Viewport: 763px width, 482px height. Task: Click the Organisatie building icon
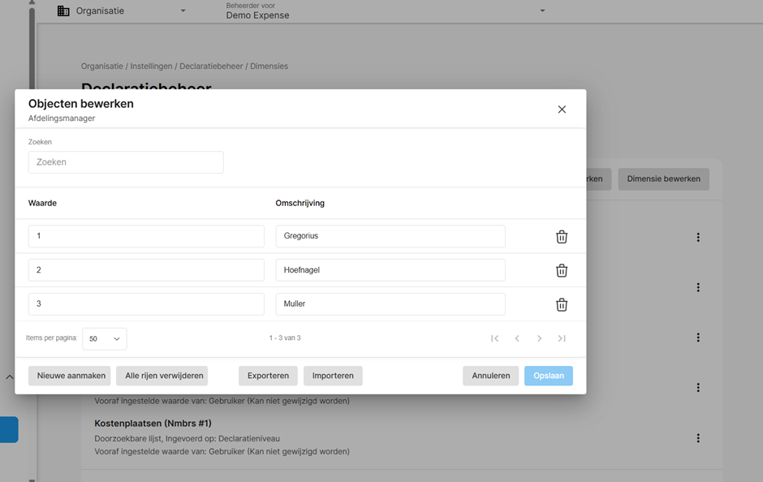(63, 11)
